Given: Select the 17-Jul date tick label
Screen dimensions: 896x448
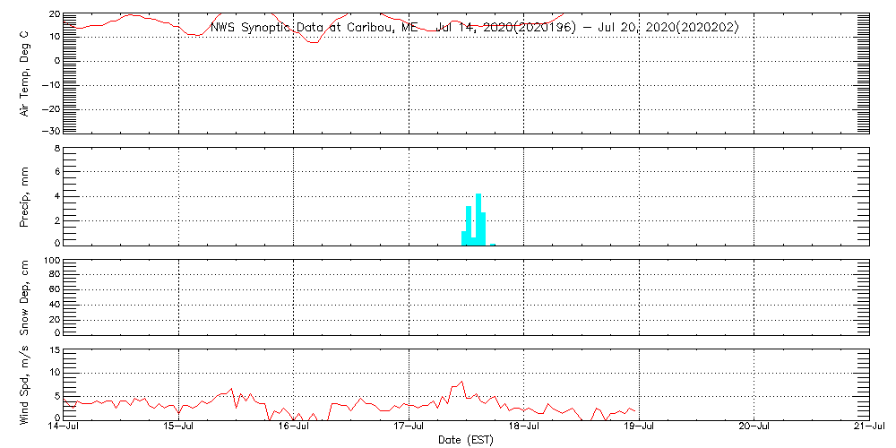Looking at the screenshot, I should pos(409,427).
